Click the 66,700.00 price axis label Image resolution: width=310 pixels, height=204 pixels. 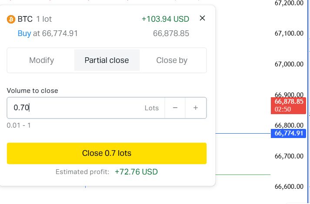pyautogui.click(x=289, y=156)
